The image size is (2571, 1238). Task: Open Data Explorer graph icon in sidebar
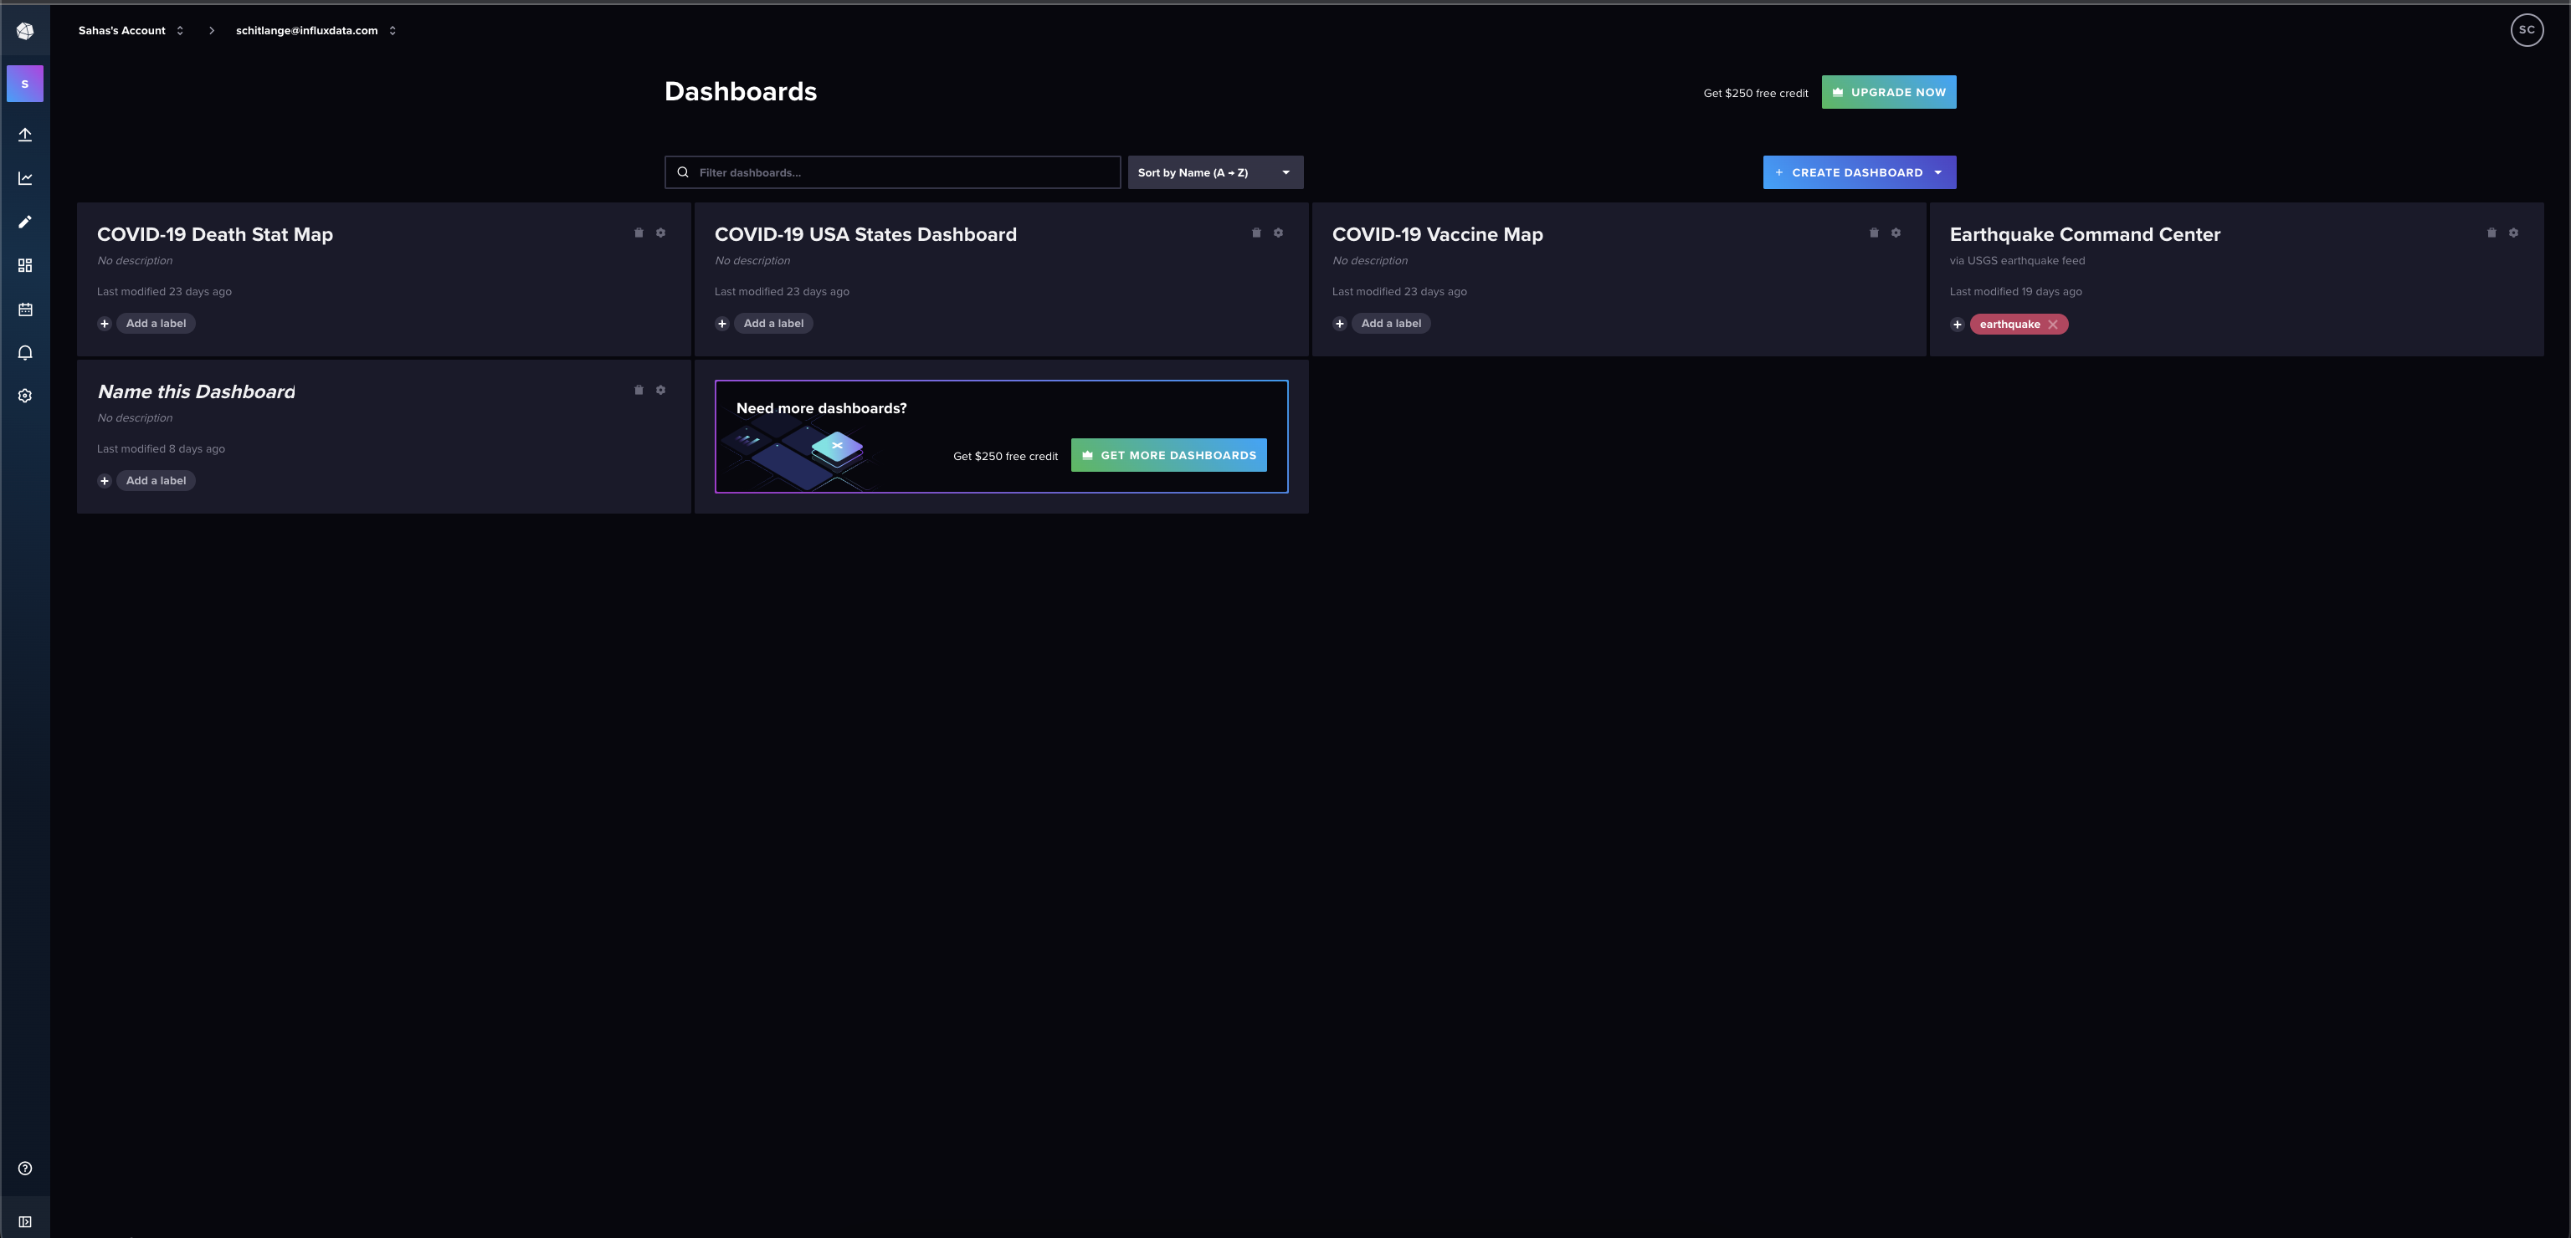click(25, 178)
